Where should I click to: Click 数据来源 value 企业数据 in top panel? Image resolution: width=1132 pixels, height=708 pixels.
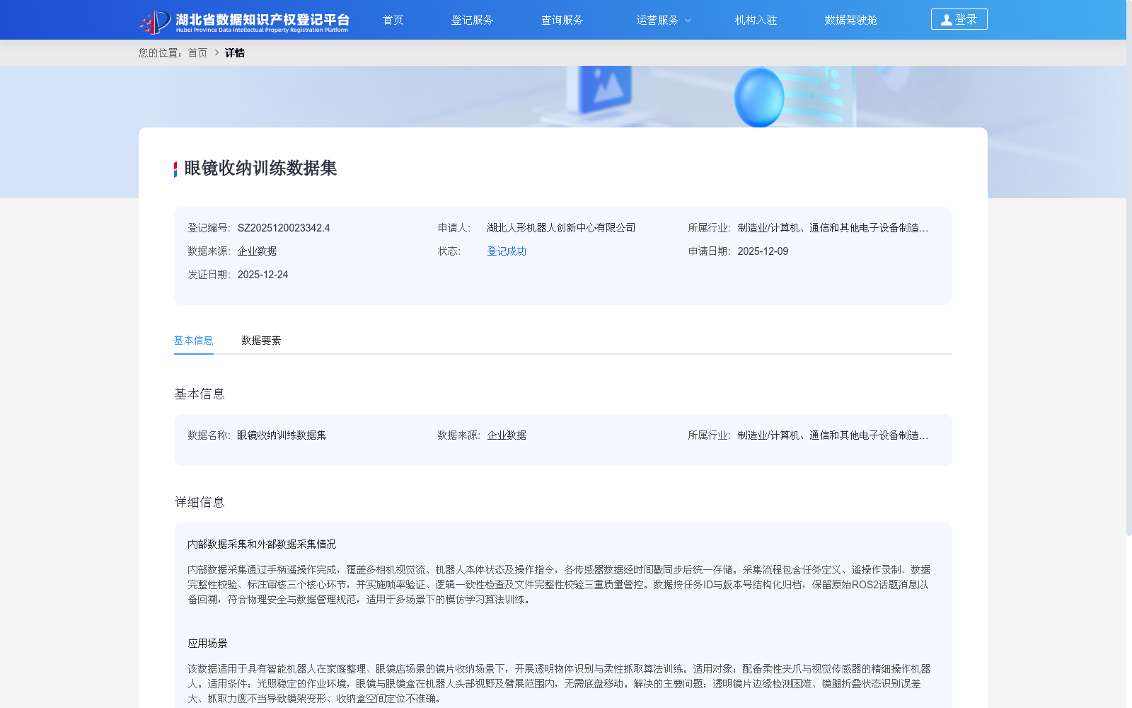257,251
